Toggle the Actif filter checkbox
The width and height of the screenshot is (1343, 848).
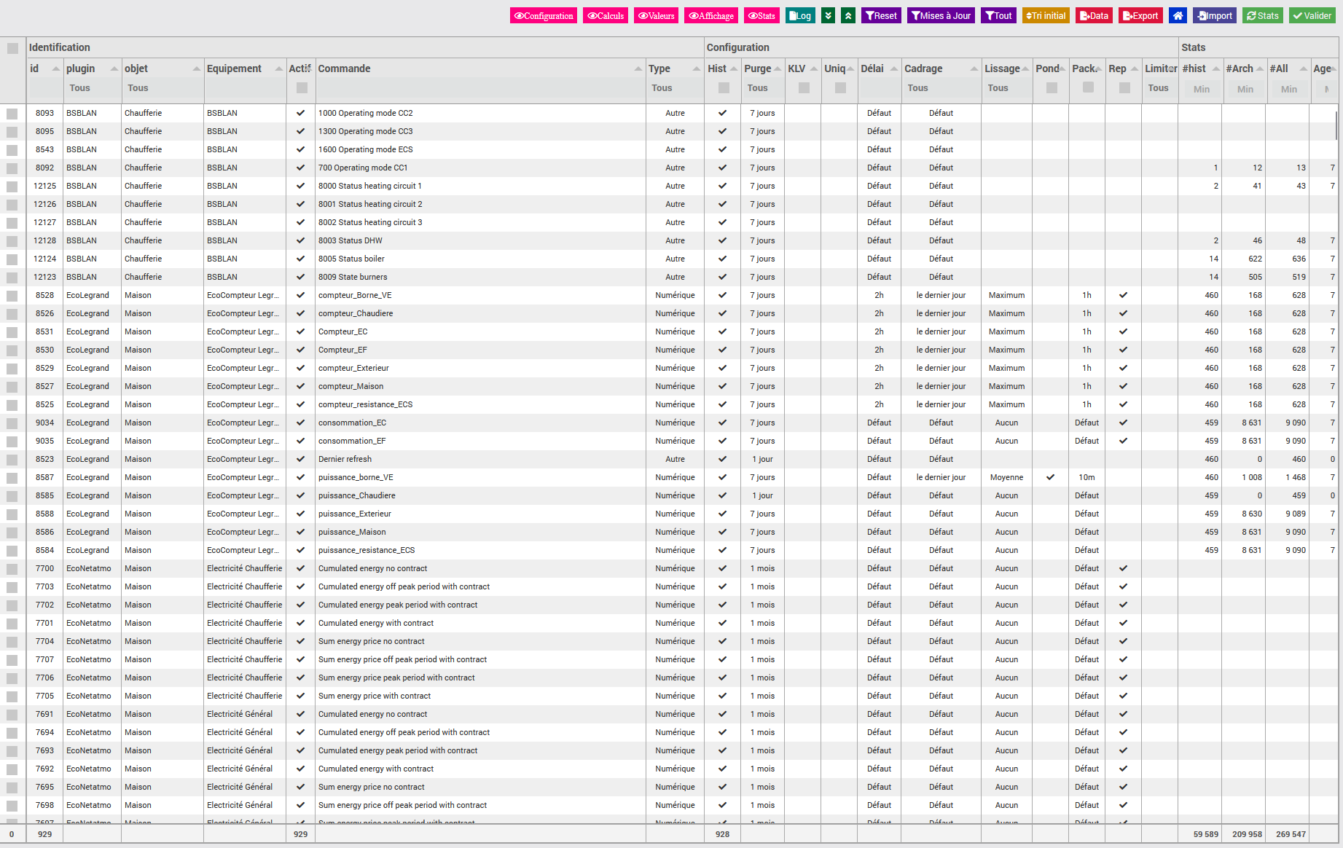302,88
